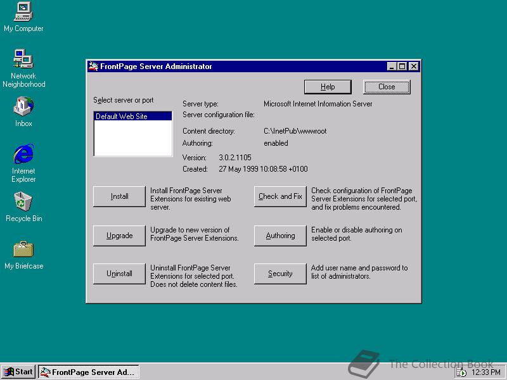Image resolution: width=507 pixels, height=380 pixels.
Task: Open the Security button
Action: point(280,274)
